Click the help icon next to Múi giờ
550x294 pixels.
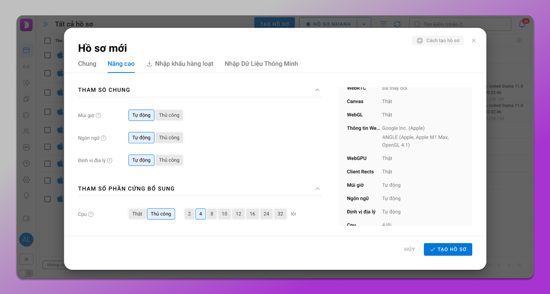(98, 116)
